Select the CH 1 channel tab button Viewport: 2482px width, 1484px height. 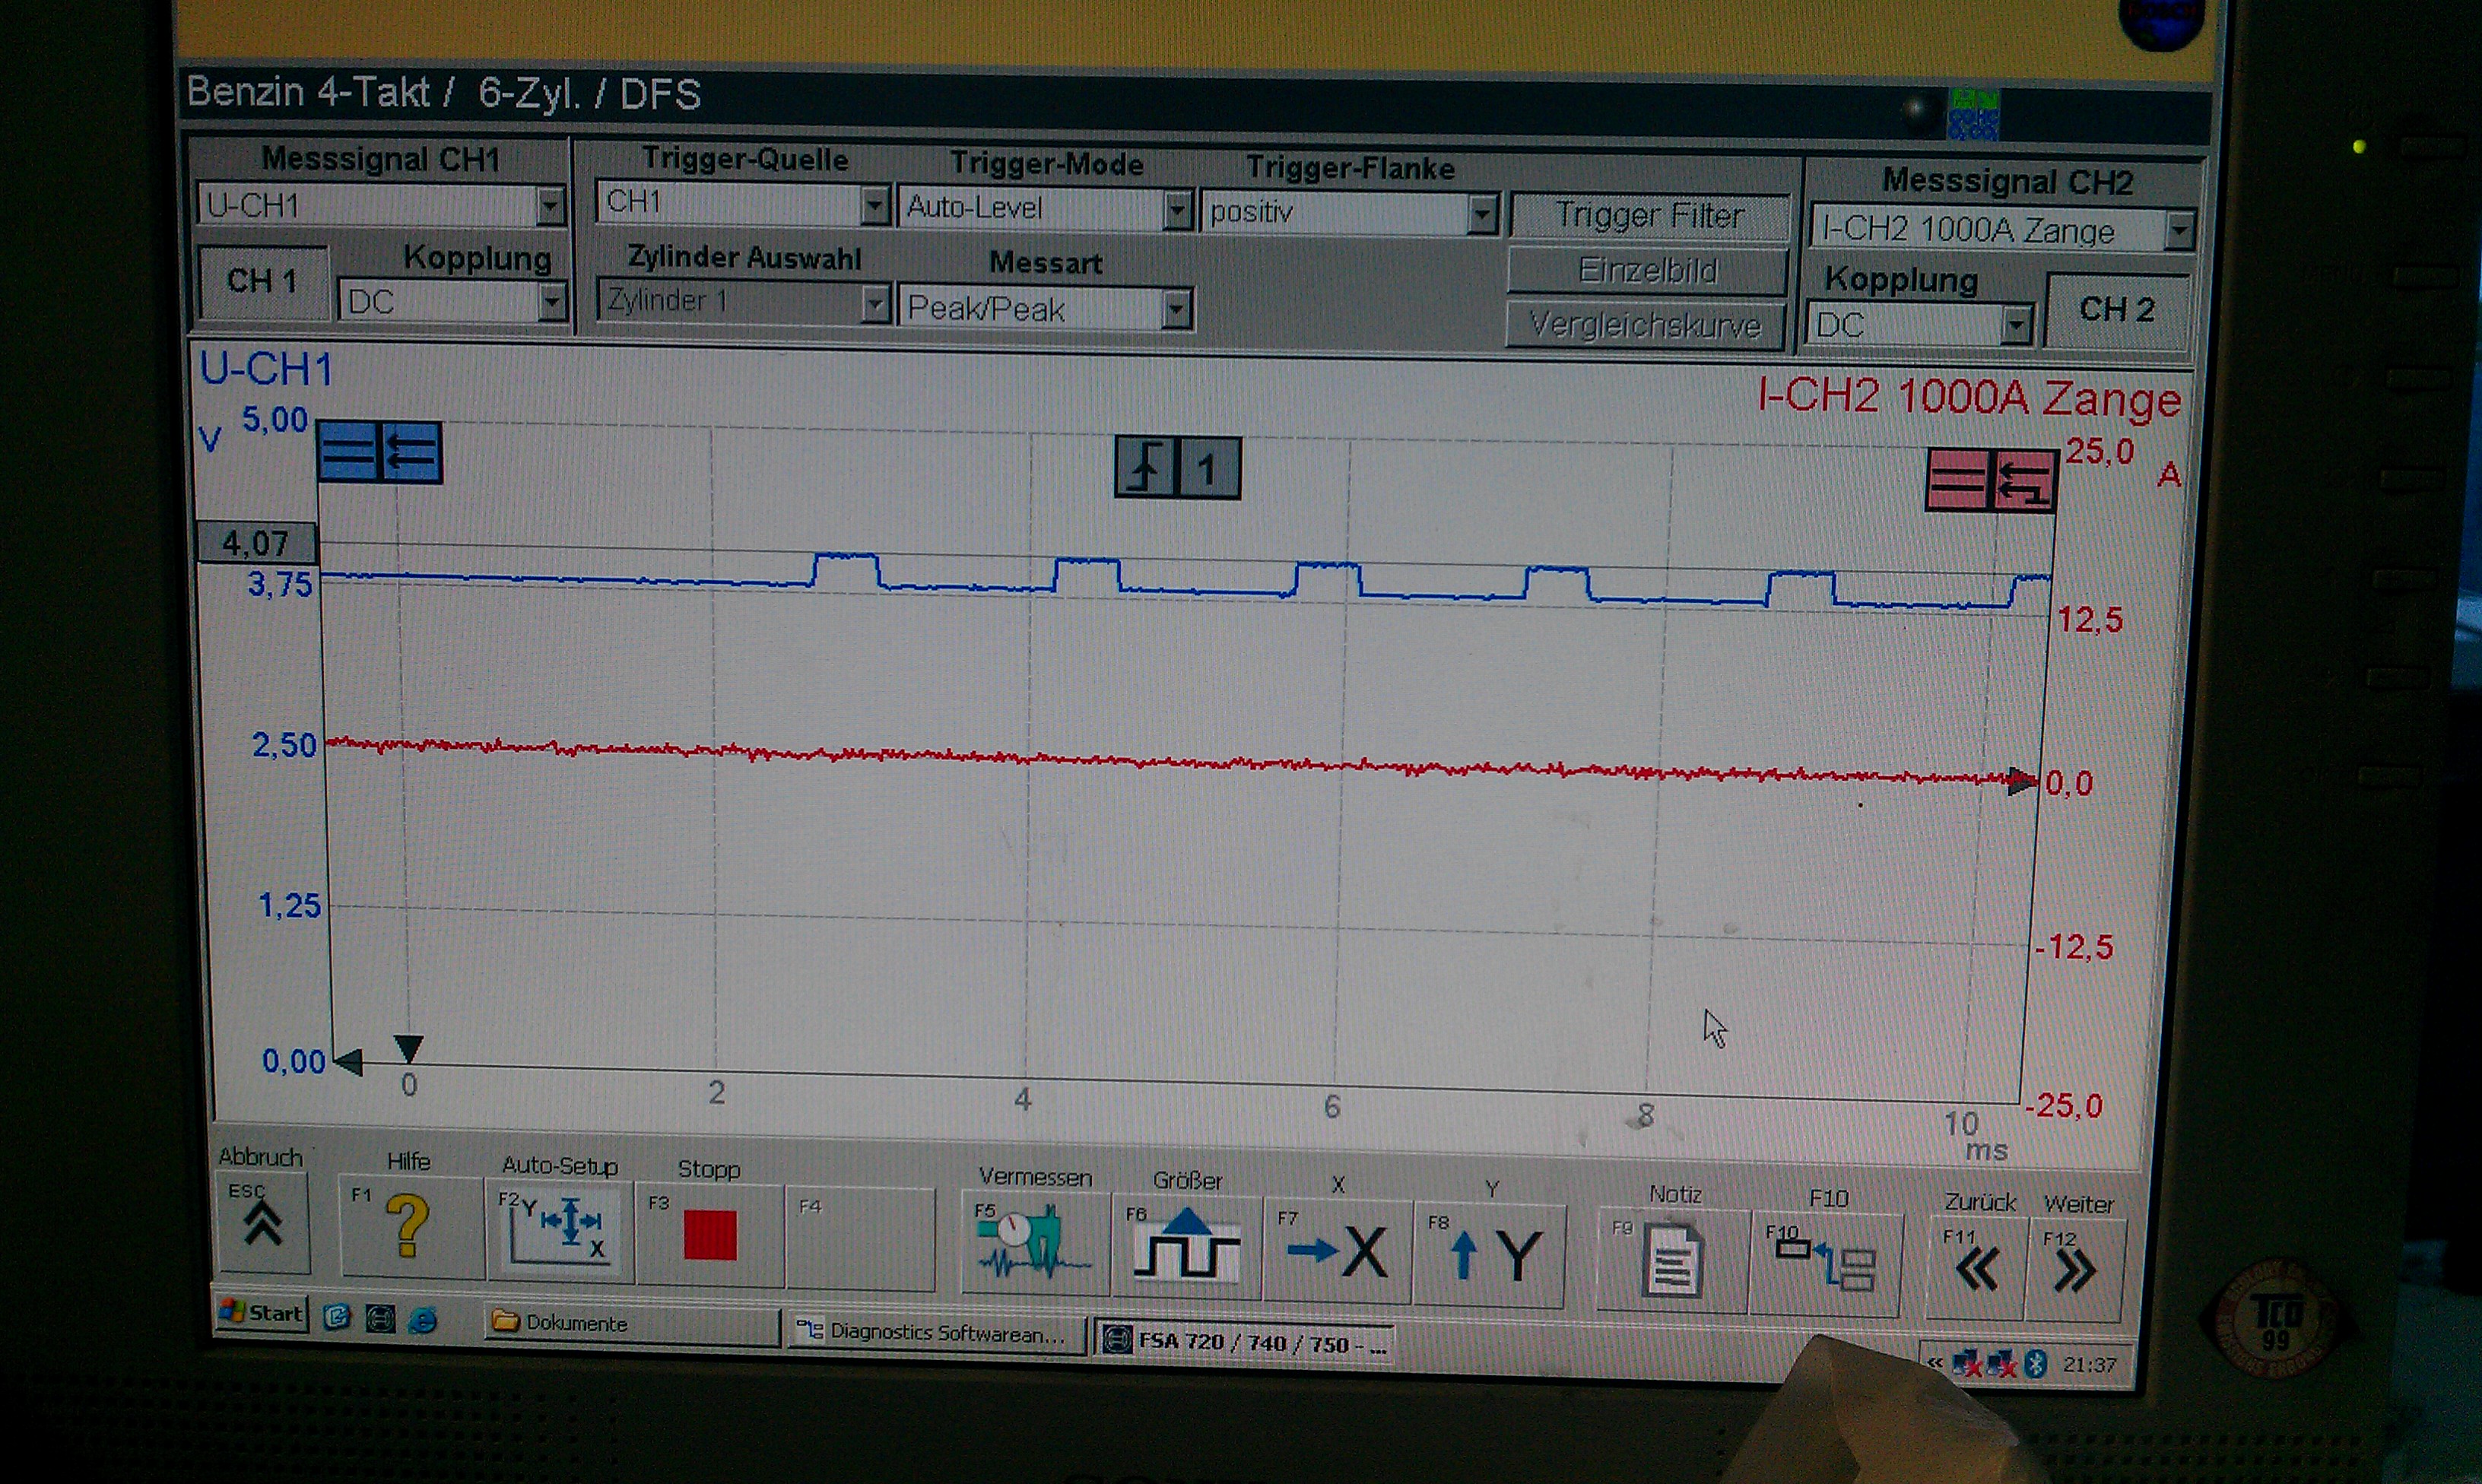[262, 282]
